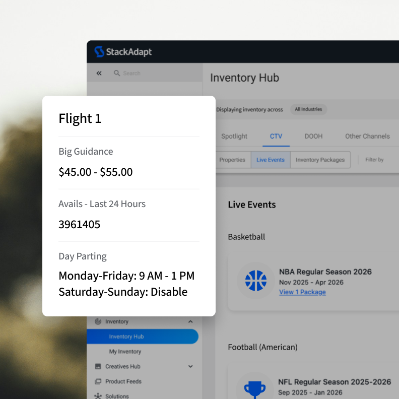Select the Live Events segment
399x399 pixels.
tap(271, 160)
